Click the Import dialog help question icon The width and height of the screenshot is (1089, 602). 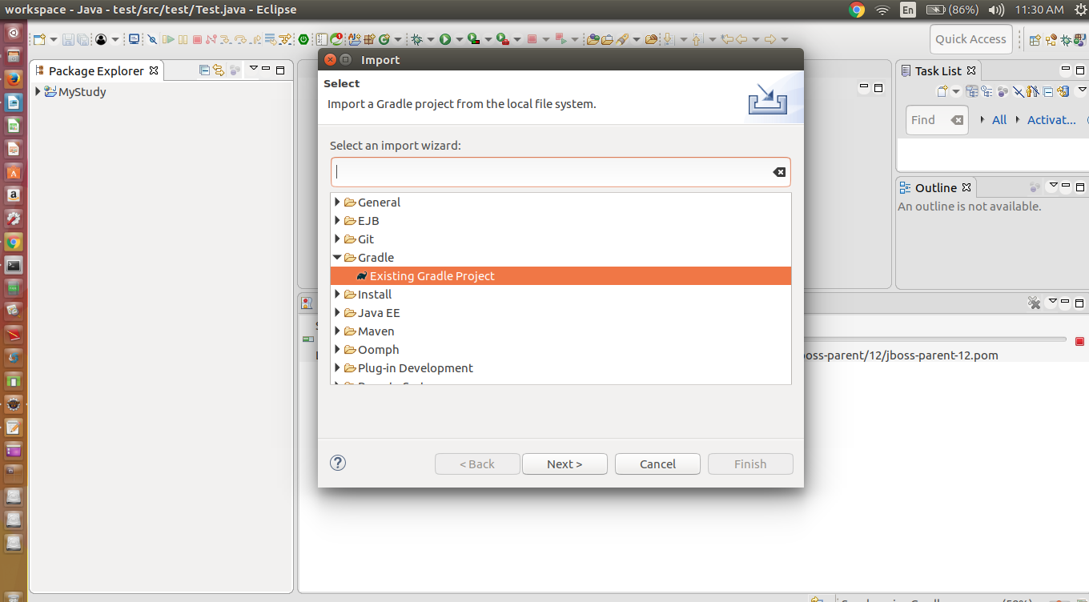tap(338, 462)
